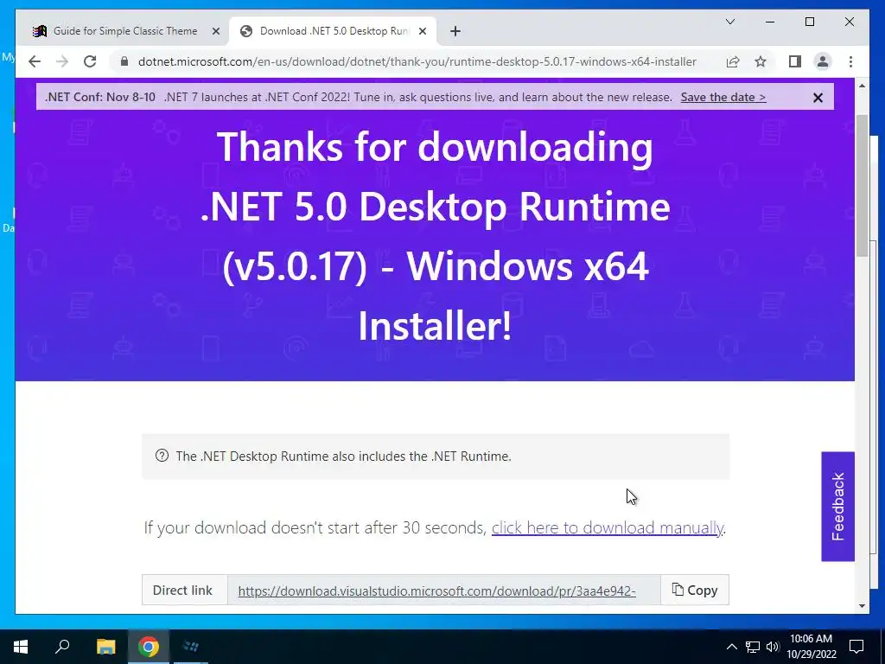Open the Chrome three-dot menu
The width and height of the screenshot is (885, 664).
click(x=850, y=61)
